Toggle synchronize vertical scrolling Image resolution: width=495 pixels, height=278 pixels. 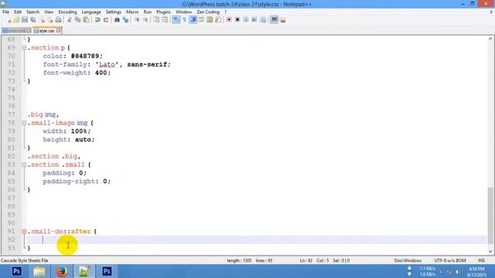156,20
